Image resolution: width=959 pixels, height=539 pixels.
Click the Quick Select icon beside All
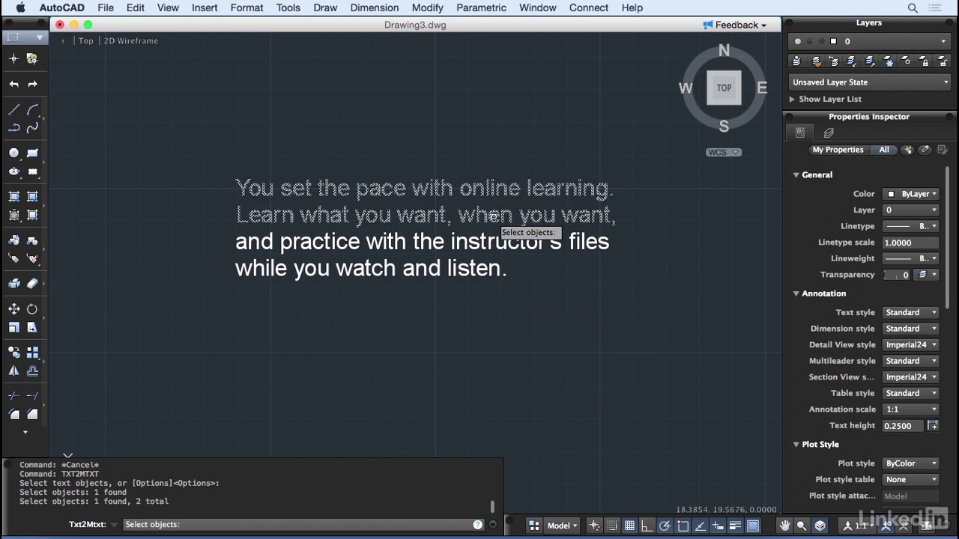(907, 150)
